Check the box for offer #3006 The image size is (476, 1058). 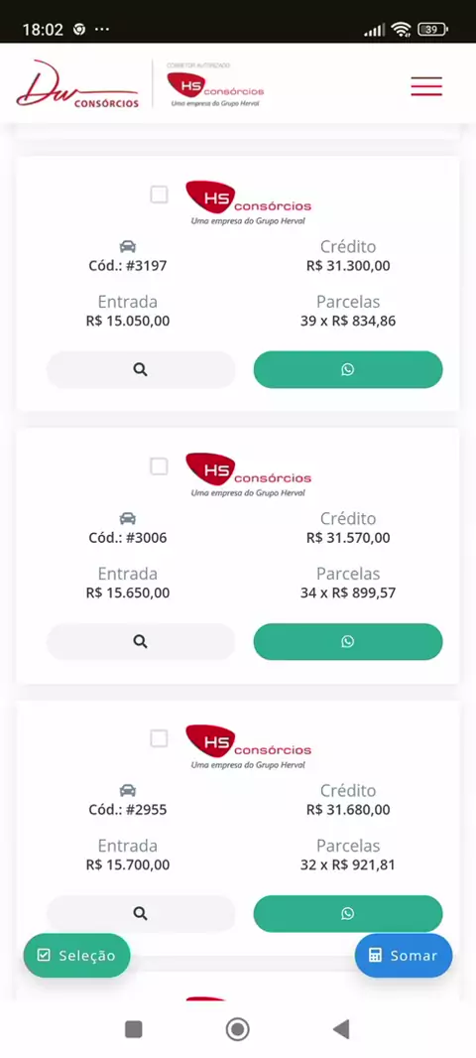click(159, 466)
